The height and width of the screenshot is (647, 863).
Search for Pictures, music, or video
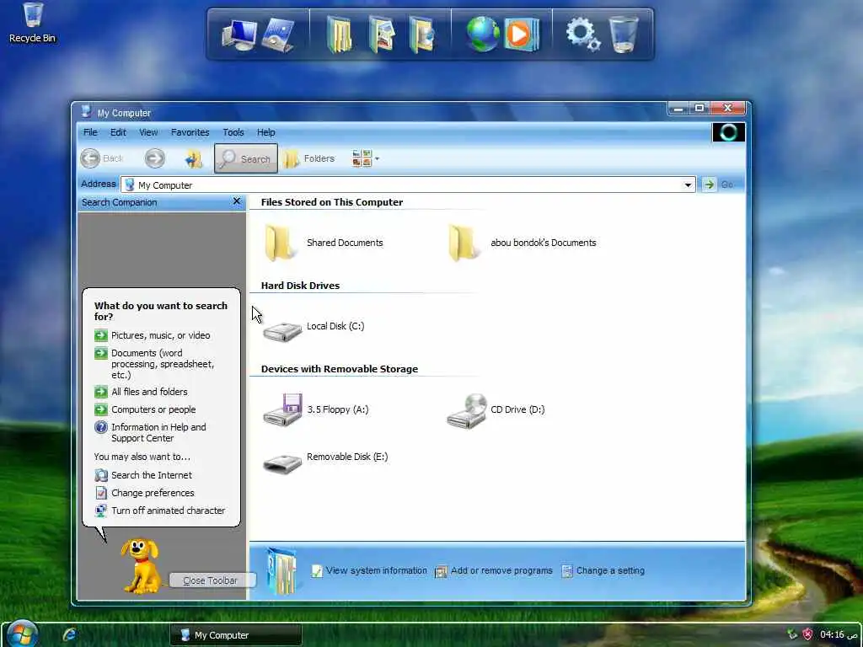click(x=153, y=335)
